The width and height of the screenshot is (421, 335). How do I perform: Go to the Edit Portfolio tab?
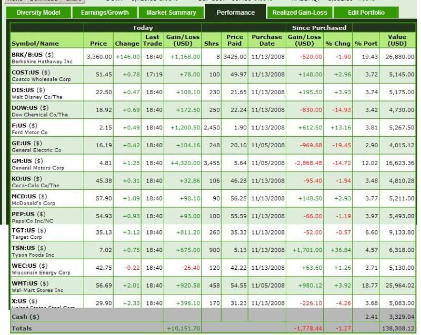pyautogui.click(x=366, y=12)
